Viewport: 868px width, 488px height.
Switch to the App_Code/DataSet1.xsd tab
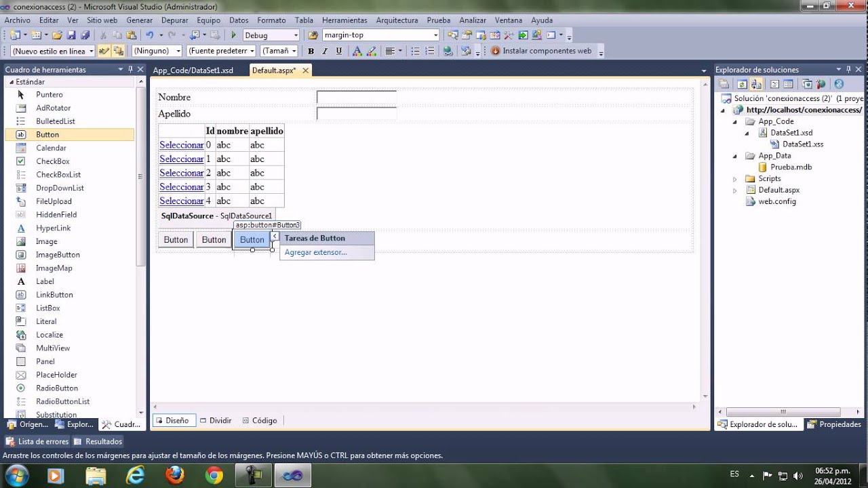click(x=193, y=70)
